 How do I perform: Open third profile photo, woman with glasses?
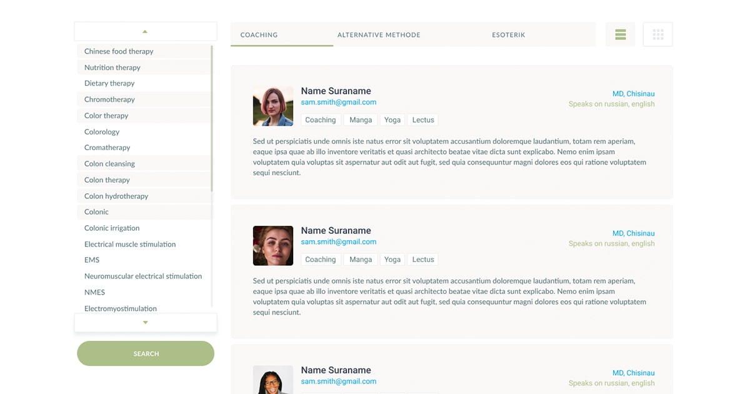pyautogui.click(x=273, y=380)
